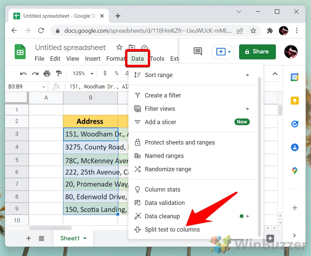Open Google Keep side panel icon
Screen dimensions: 311x256
click(295, 100)
